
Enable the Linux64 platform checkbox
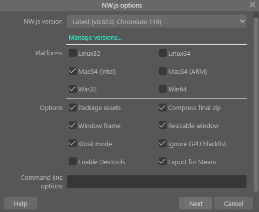[163, 53]
